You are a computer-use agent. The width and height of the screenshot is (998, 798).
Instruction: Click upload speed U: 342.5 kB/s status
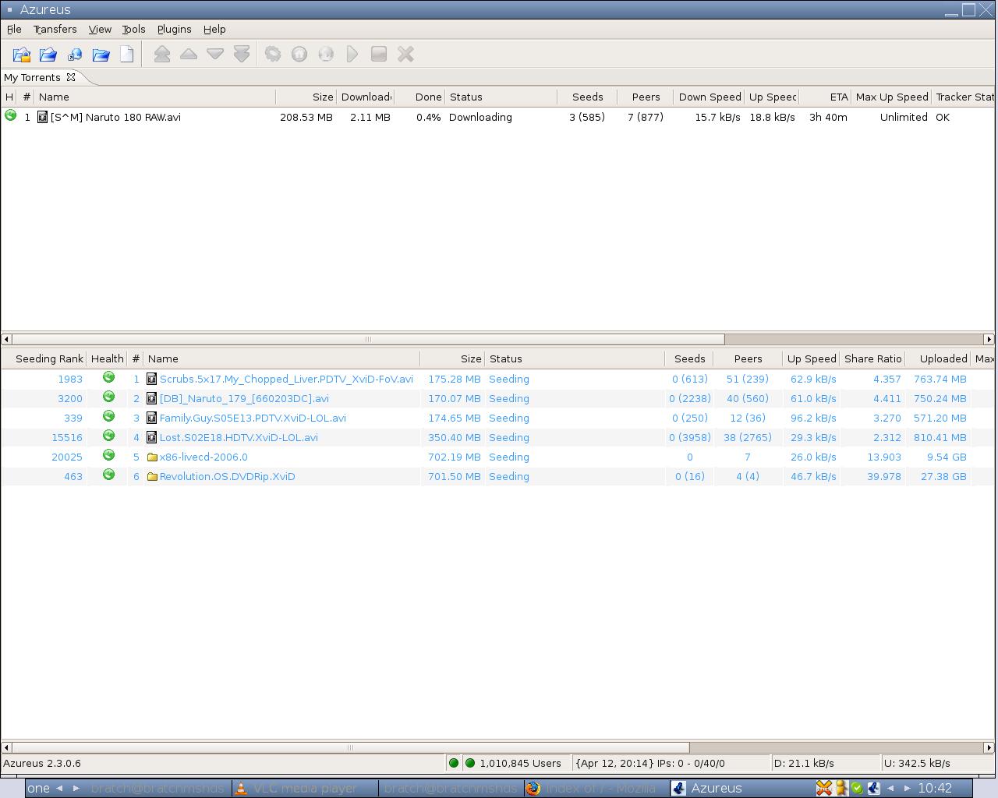point(917,763)
